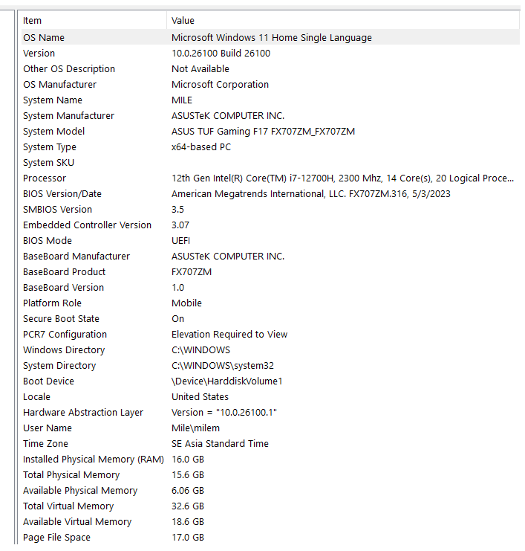This screenshot has width=525, height=551.
Task: Select the Platform Role row
Action: [x=270, y=303]
